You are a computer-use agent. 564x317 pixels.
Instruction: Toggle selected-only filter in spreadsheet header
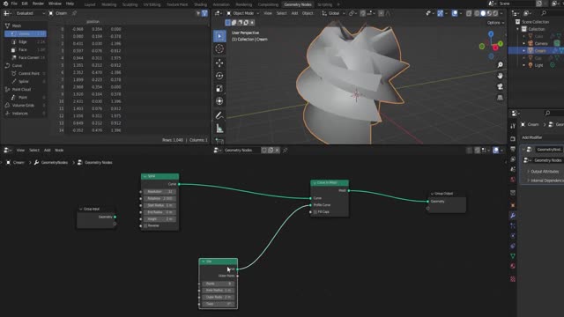pos(198,13)
